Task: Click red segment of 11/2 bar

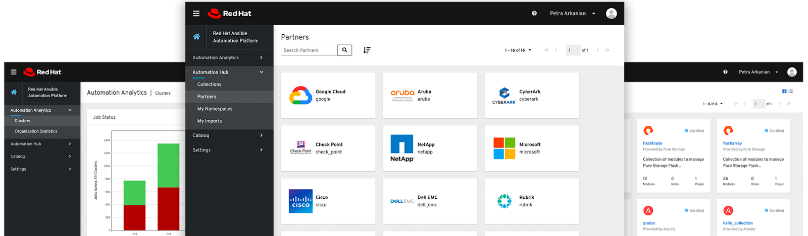Action: pos(135,218)
